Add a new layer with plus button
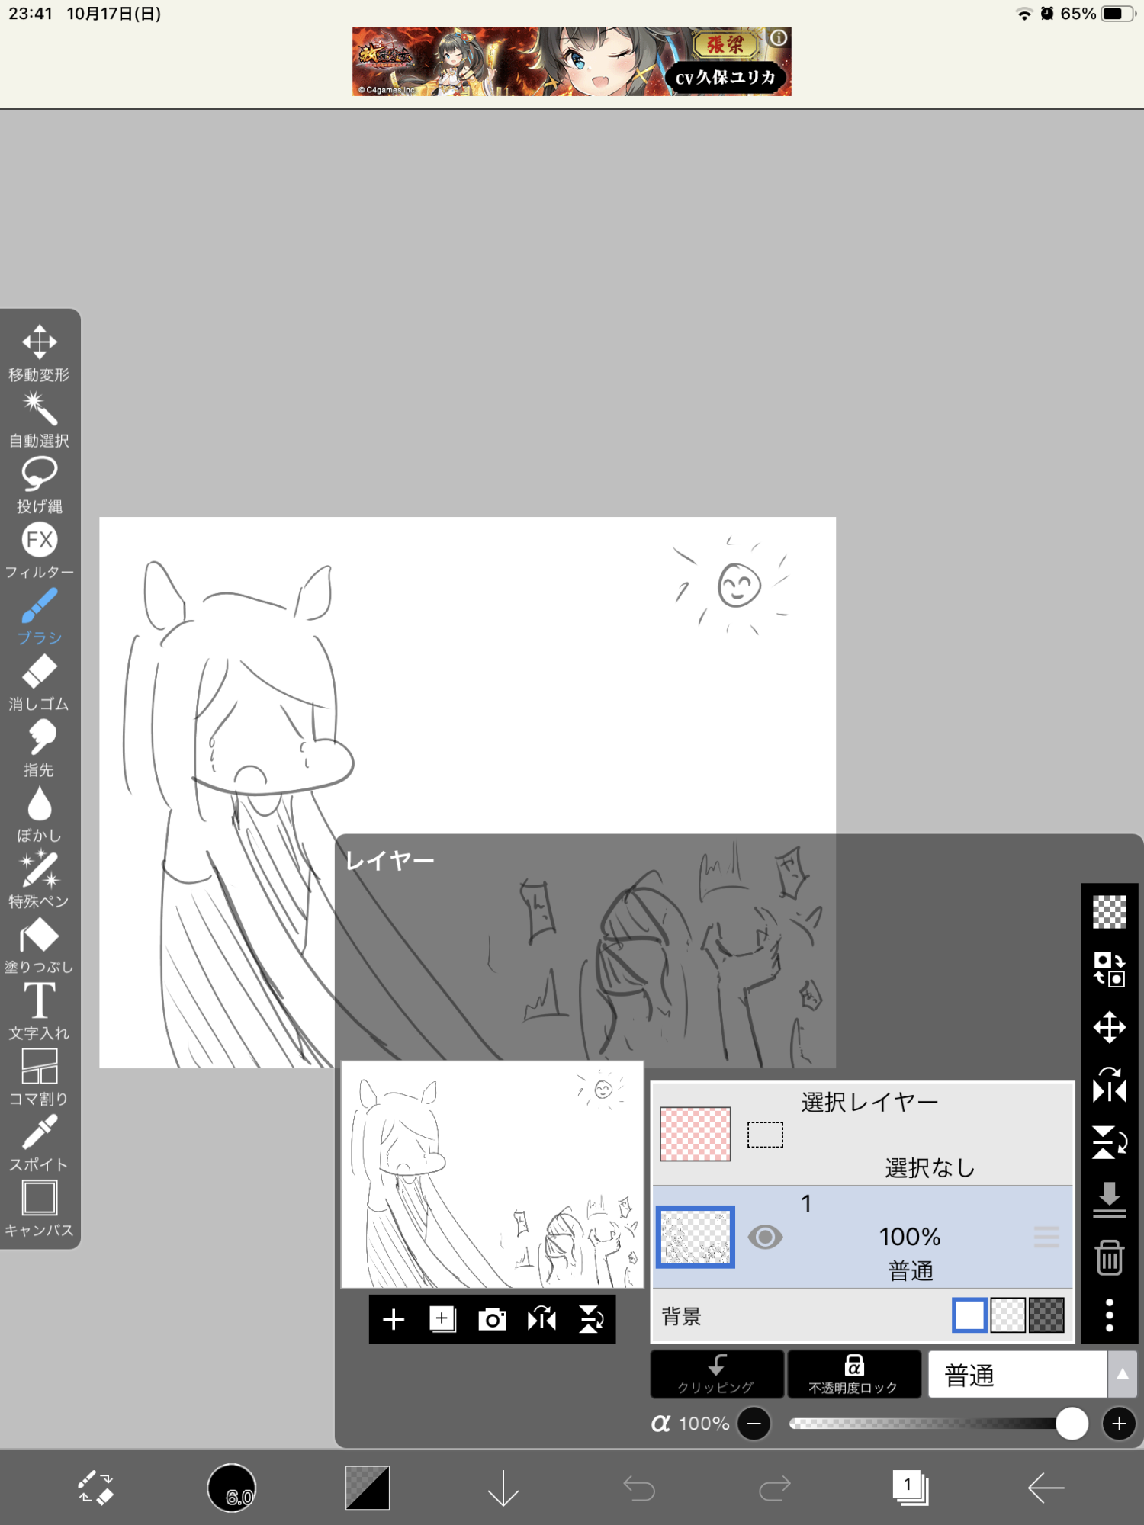Image resolution: width=1144 pixels, height=1525 pixels. (x=394, y=1319)
